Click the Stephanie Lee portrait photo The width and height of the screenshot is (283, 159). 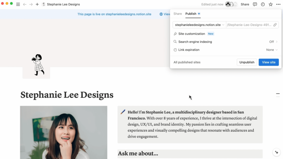[x=64, y=132]
